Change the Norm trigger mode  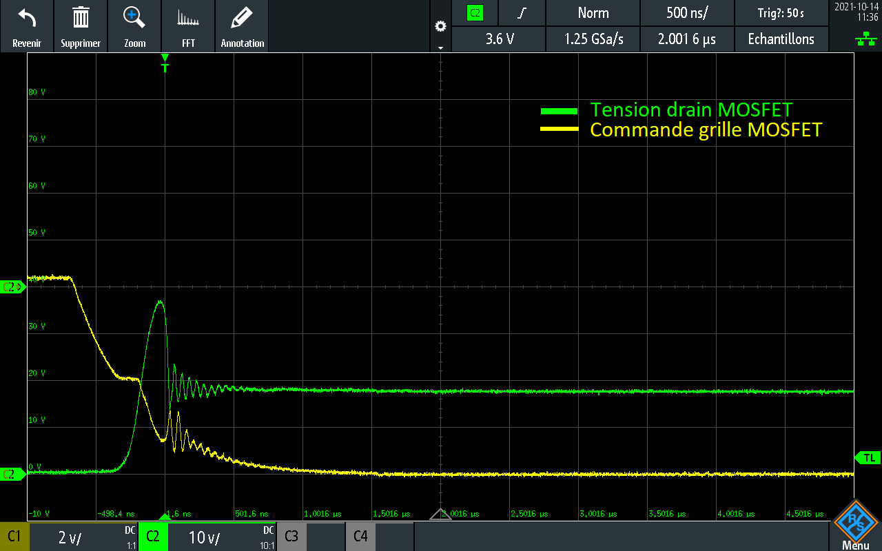(x=593, y=12)
